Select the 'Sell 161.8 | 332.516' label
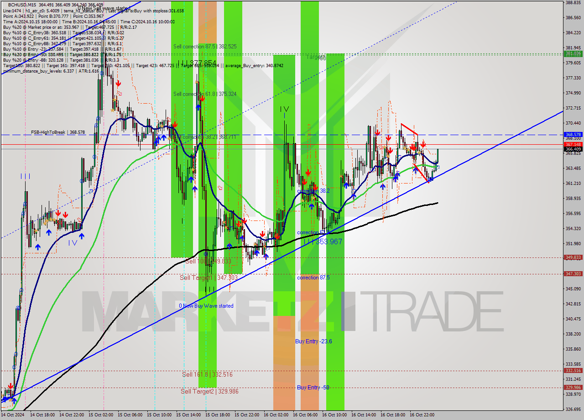584x420 pixels. (207, 374)
